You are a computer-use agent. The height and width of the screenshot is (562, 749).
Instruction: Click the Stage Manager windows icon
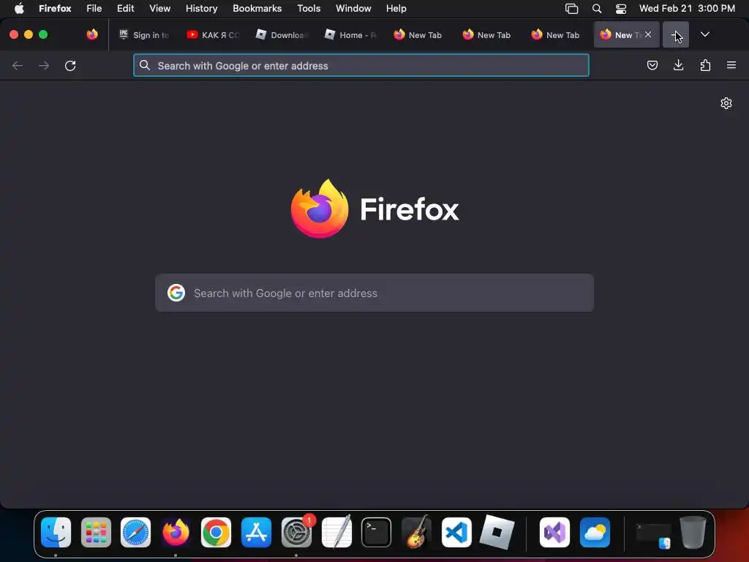[571, 8]
